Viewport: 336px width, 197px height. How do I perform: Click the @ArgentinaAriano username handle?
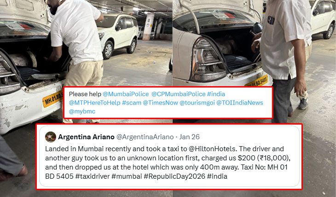(x=145, y=137)
